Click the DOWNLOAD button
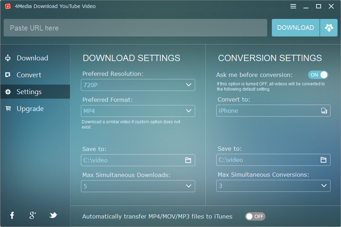The image size is (341, 227). (295, 28)
